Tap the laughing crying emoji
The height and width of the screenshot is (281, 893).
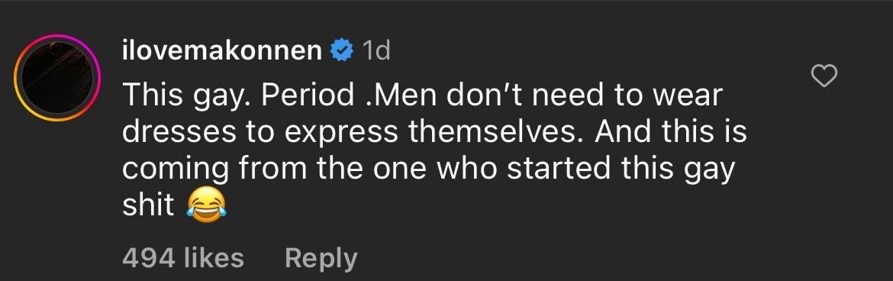pos(206,206)
